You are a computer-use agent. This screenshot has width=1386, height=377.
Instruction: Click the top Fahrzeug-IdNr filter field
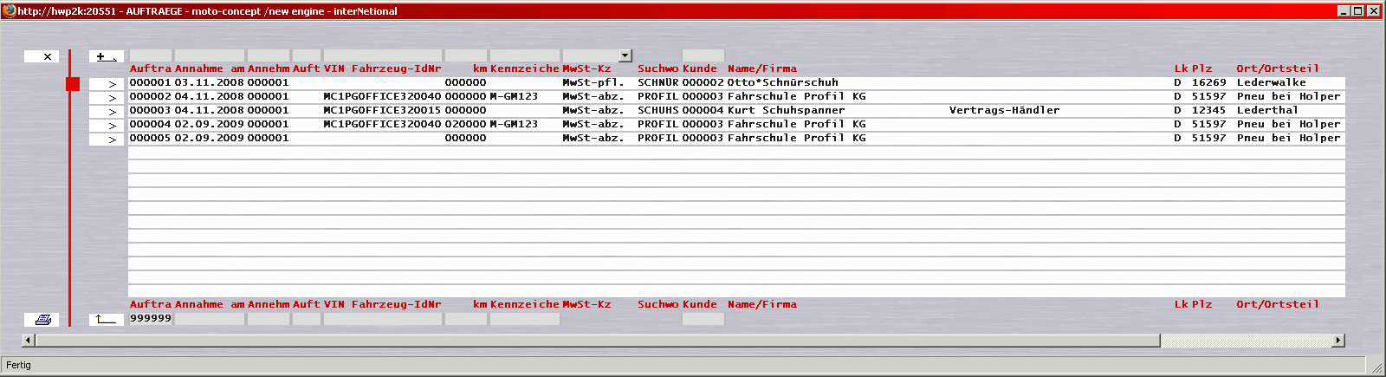point(382,56)
